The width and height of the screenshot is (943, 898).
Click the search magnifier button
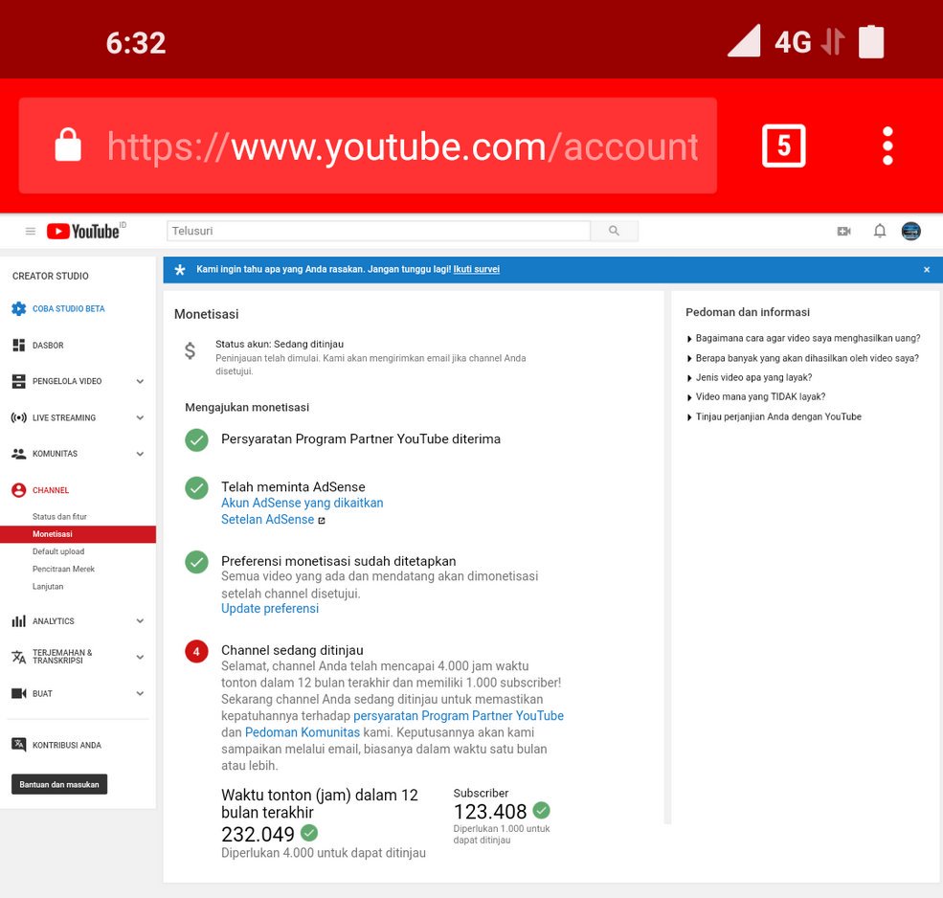[614, 231]
